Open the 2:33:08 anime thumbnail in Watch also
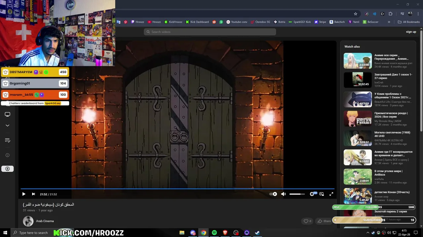This screenshot has width=423, height=237. tap(358, 61)
